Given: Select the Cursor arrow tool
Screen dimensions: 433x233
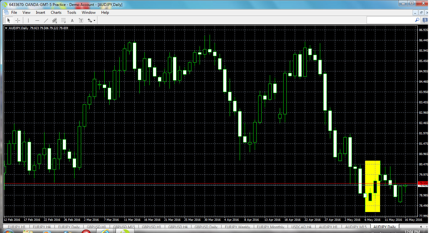Looking at the screenshot, I should 9,20.
